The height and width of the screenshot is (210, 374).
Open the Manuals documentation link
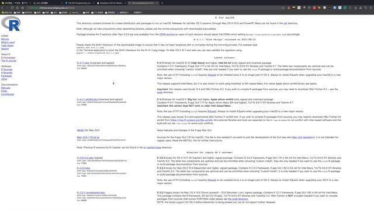click(5, 88)
